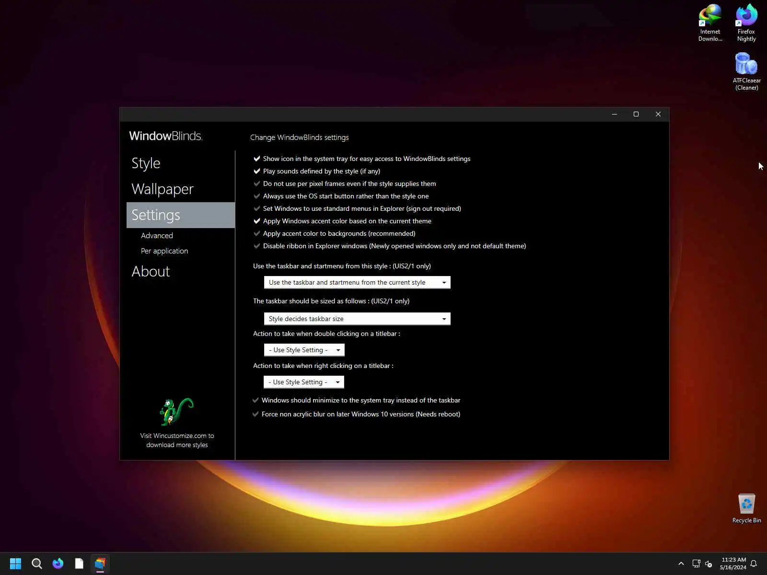This screenshot has width=767, height=575.
Task: Enable Do not use per pixel frames
Action: (345, 184)
